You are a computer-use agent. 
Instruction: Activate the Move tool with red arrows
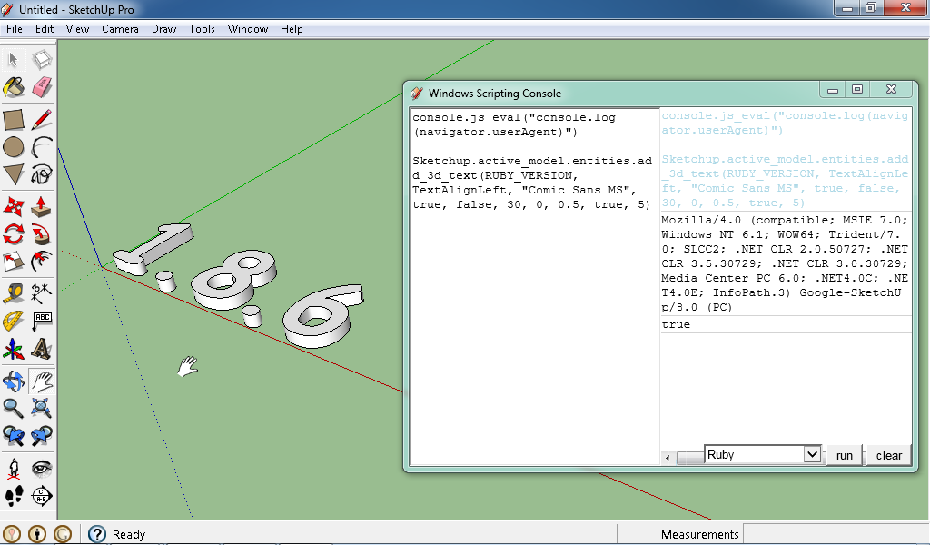pyautogui.click(x=14, y=206)
